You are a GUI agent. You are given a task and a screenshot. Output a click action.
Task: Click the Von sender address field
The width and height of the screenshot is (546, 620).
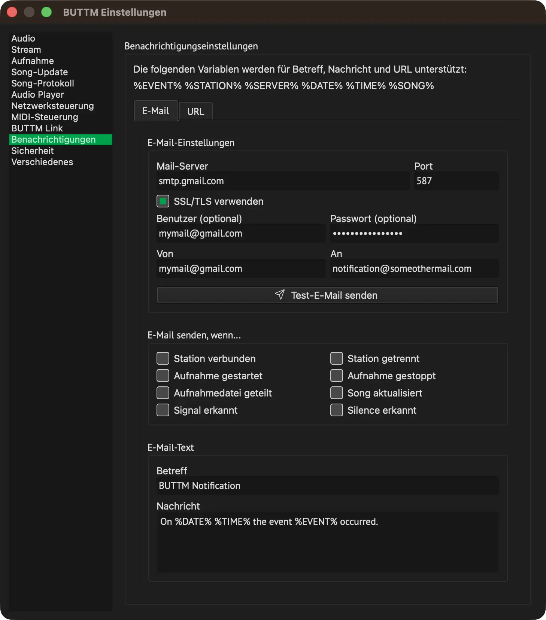241,268
